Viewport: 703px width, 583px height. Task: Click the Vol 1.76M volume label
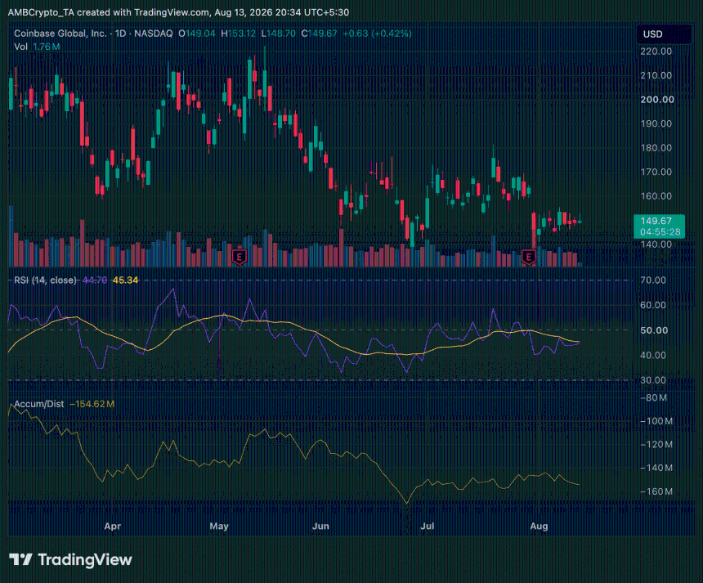37,47
